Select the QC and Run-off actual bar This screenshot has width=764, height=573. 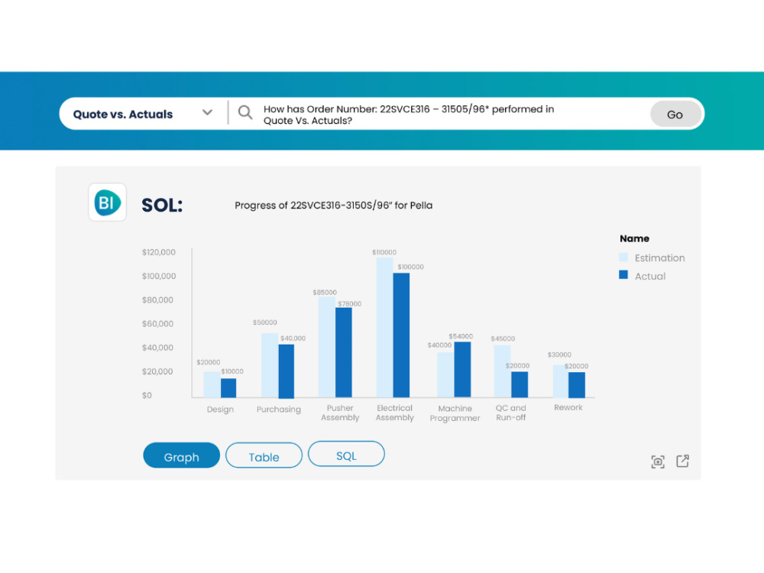[x=520, y=385]
